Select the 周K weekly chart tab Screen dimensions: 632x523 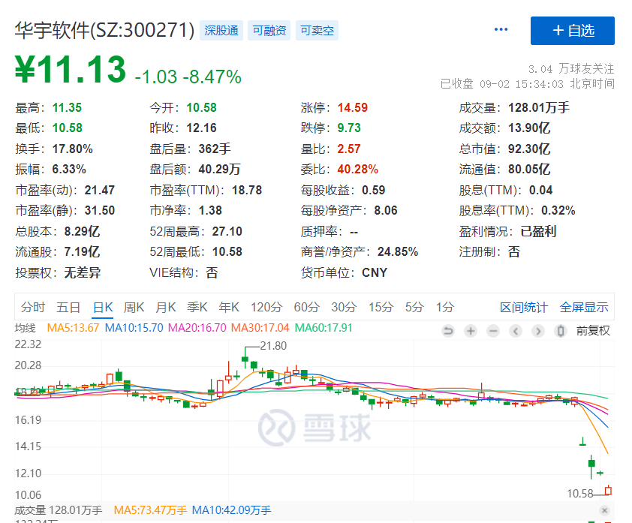[134, 307]
